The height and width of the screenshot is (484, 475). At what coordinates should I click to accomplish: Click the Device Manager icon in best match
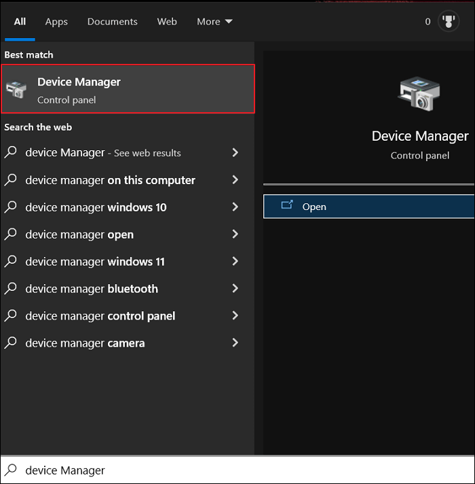[16, 89]
